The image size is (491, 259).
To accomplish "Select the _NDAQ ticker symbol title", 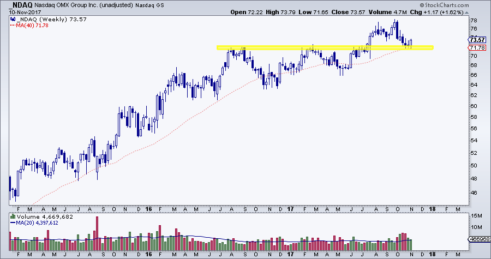I will tap(21, 5).
